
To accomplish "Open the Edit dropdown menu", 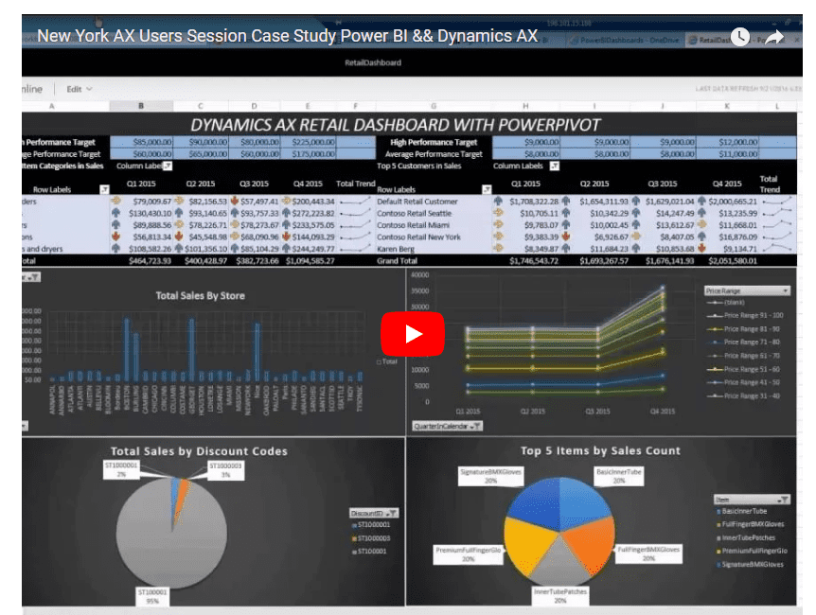I will [x=80, y=89].
